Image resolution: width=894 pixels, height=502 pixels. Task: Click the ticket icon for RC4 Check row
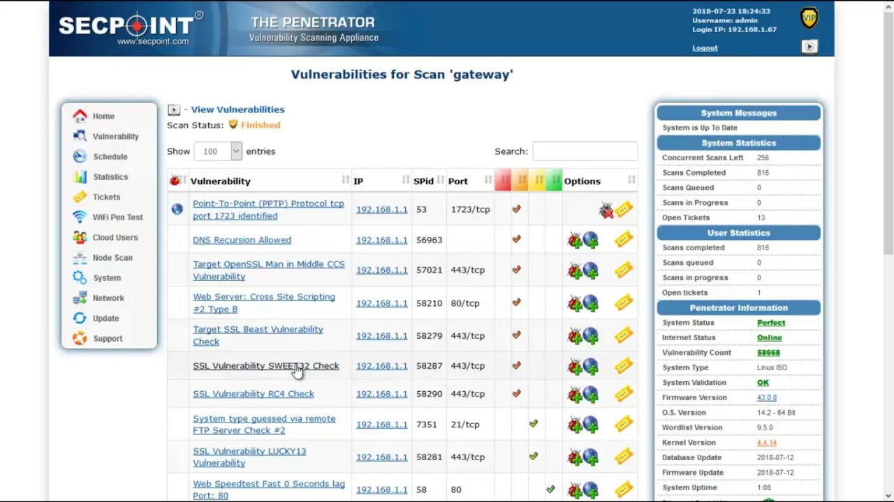click(x=624, y=394)
